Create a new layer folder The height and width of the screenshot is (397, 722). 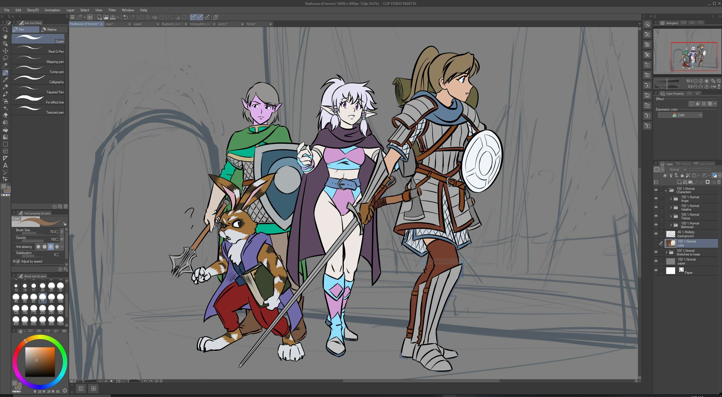tap(691, 182)
